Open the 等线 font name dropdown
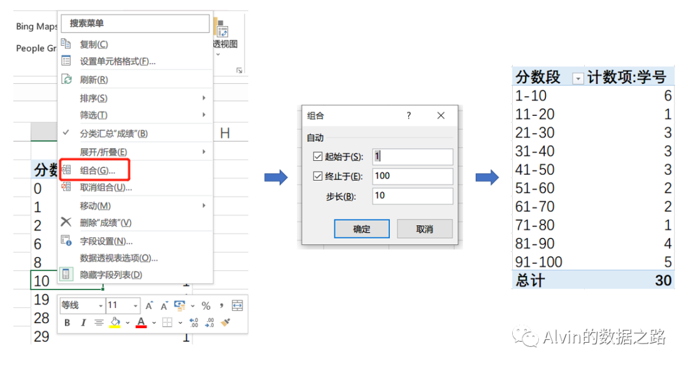688x367 pixels. [x=101, y=306]
